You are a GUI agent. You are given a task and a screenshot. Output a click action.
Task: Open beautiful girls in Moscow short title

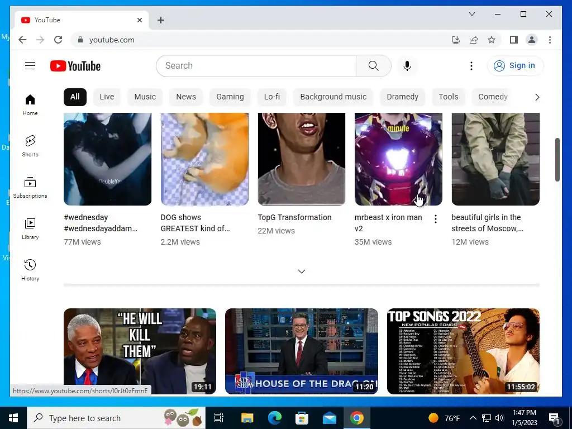(x=487, y=223)
